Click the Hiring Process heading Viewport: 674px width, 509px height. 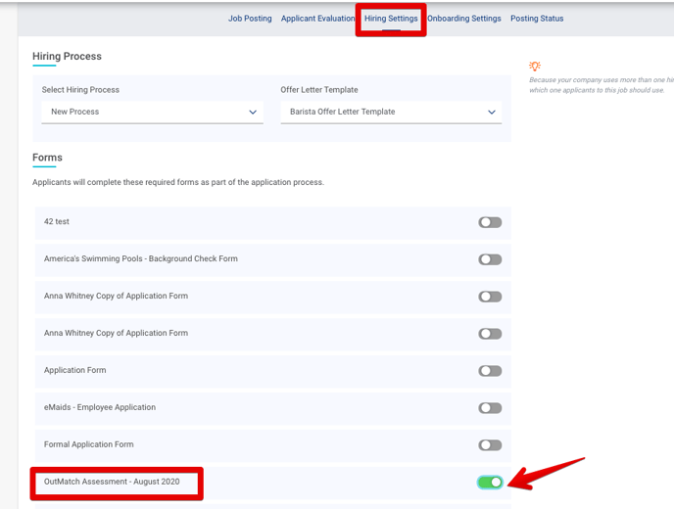(67, 56)
